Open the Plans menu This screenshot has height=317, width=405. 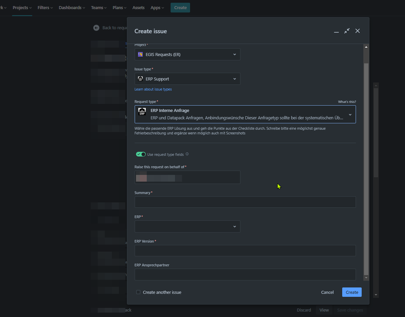119,8
